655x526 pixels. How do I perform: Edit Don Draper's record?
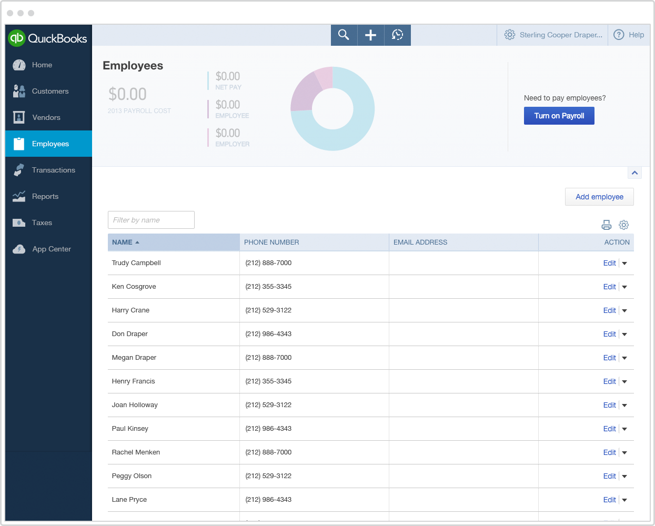pyautogui.click(x=609, y=334)
